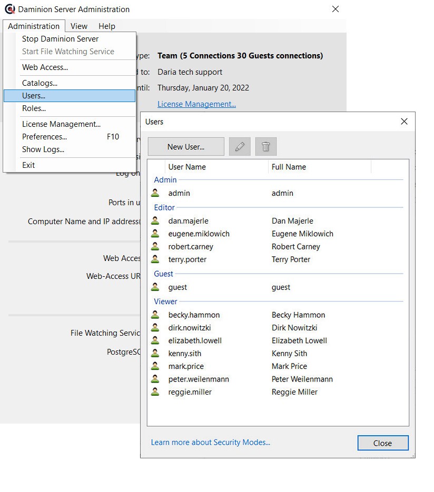Click the Daminion logo in title bar

pyautogui.click(x=9, y=9)
